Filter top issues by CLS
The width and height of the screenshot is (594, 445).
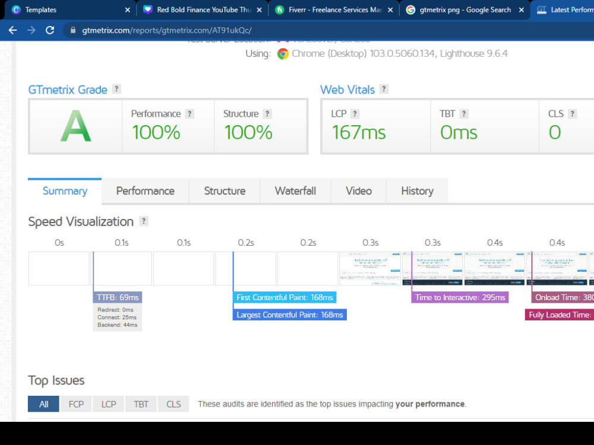coord(173,404)
